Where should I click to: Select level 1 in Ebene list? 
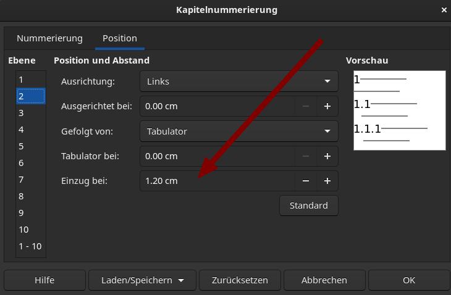tap(21, 80)
